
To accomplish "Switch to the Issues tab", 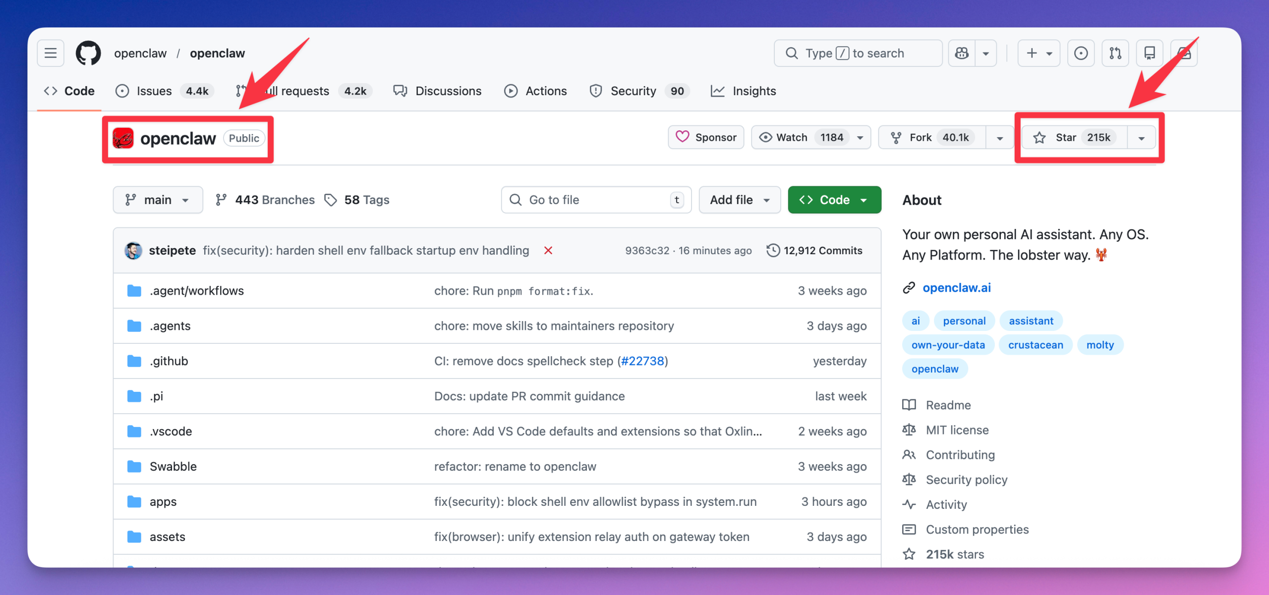I will (154, 91).
